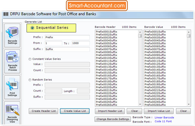Image resolution: width=195 pixels, height=126 pixels.
Task: Open Barcode Batch Process sidebar icon
Action: (x=12, y=61)
